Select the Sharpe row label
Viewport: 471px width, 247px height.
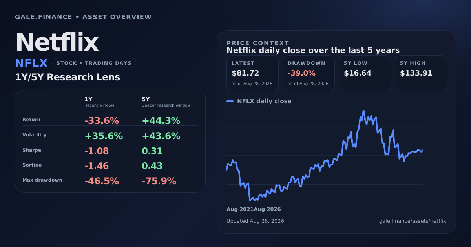[x=32, y=150]
